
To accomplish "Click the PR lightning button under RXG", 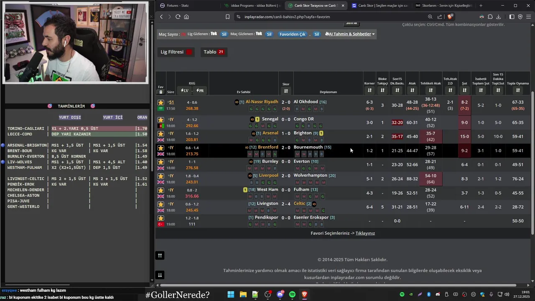I will point(200,90).
